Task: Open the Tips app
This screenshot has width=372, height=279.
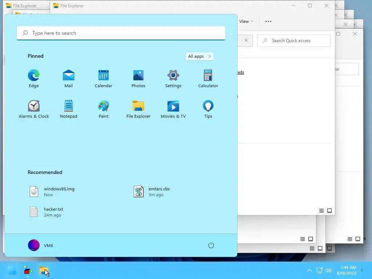Action: pyautogui.click(x=208, y=109)
